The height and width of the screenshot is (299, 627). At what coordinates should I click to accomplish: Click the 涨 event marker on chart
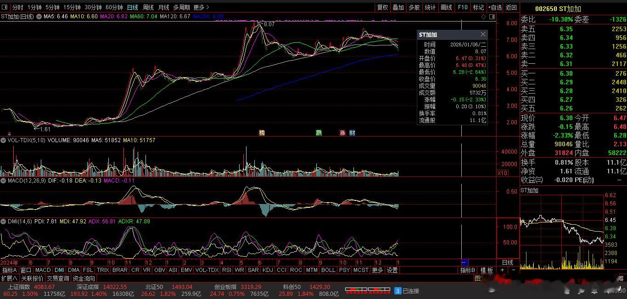click(342, 133)
